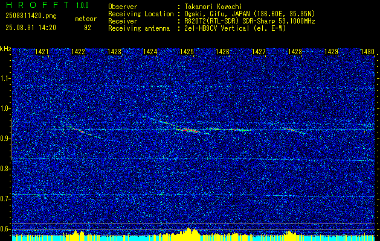Click the Receiving antenna label
Viewport: 380px width, 241px height.
[139, 28]
